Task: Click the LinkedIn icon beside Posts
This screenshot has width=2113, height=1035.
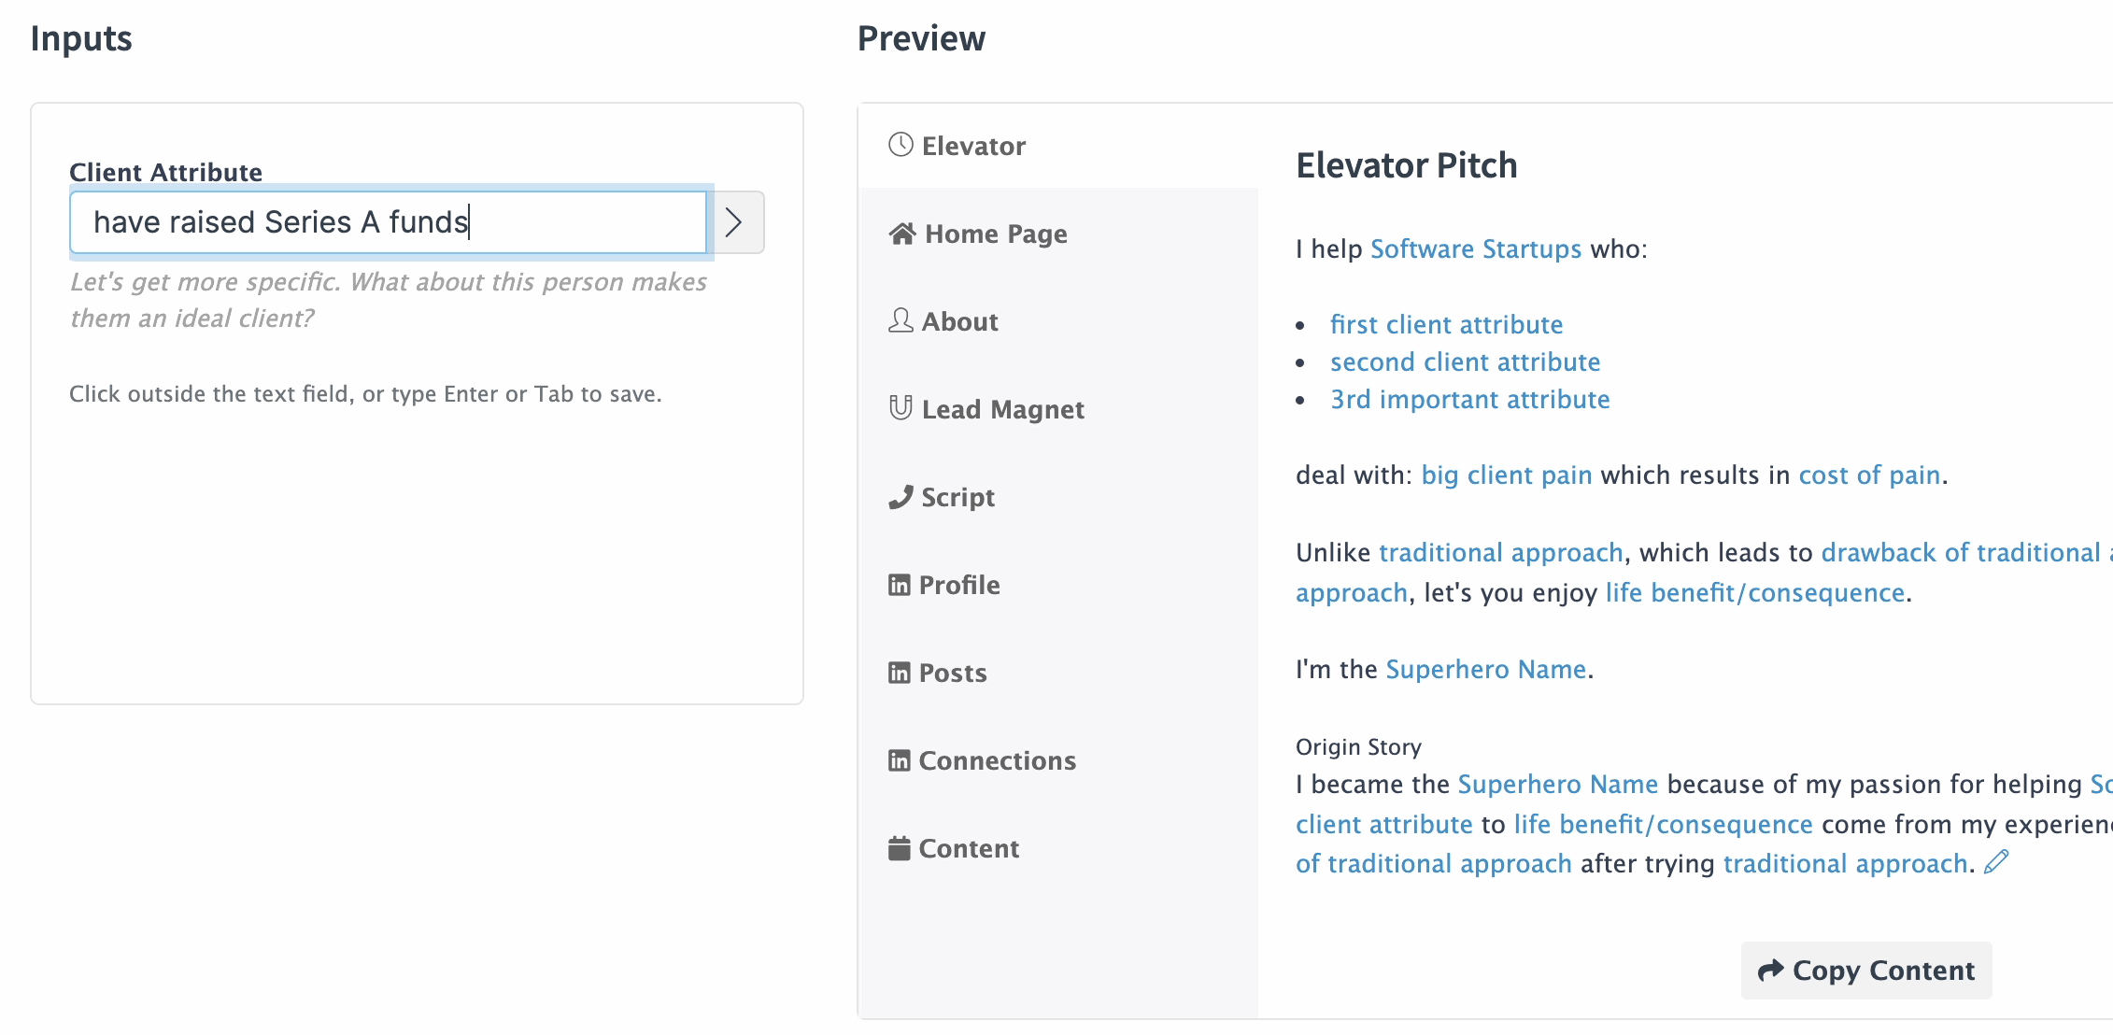Action: pyautogui.click(x=899, y=673)
